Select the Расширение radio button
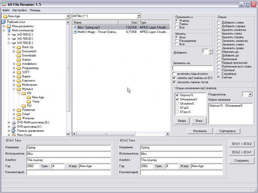258x193 pixels. pos(176,41)
